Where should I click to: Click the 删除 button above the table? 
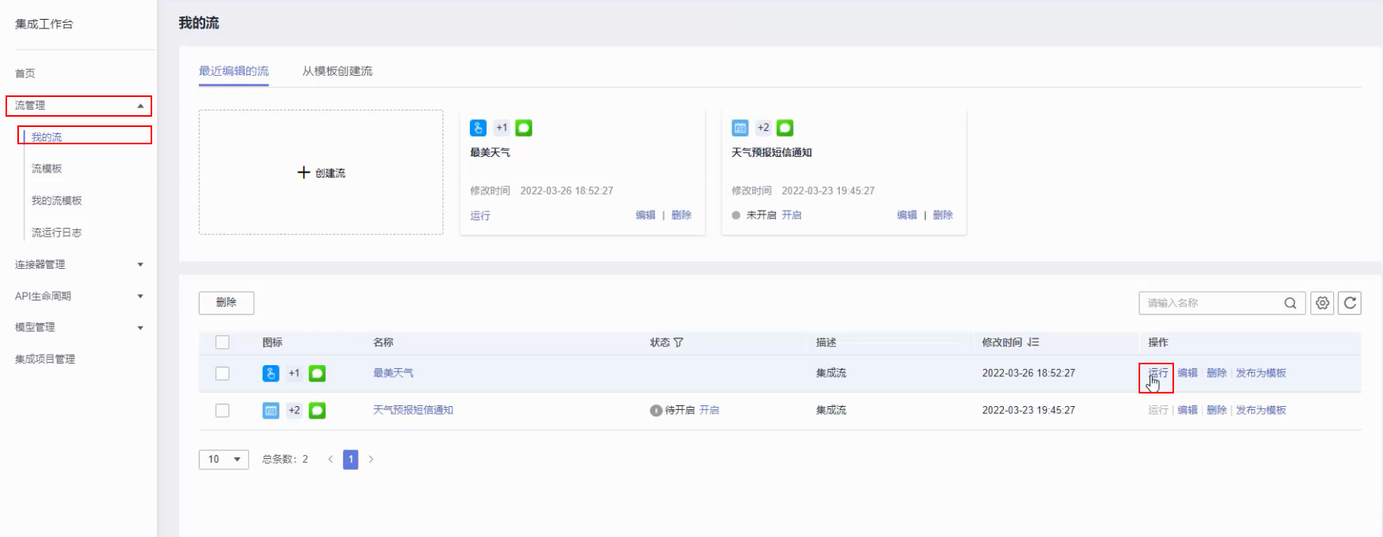point(226,303)
